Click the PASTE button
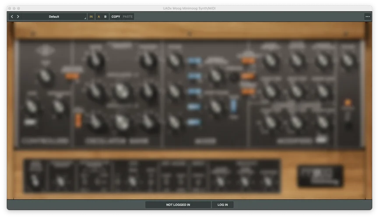The image size is (379, 218). coord(128,17)
